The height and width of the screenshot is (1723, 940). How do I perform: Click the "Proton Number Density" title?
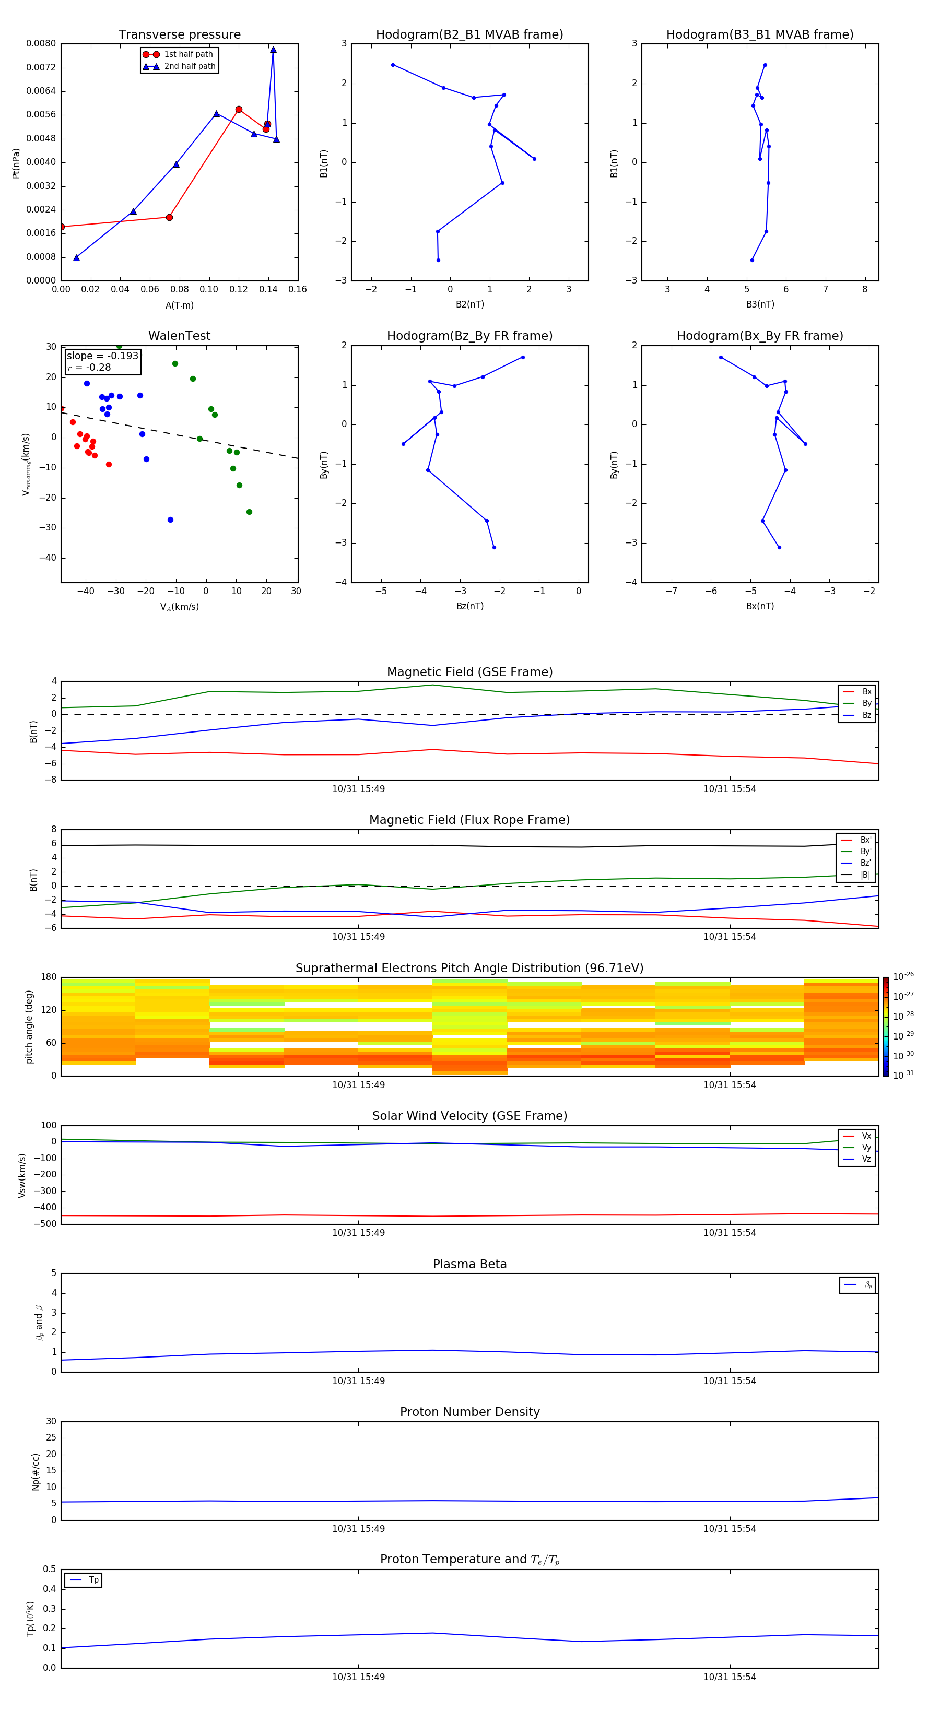click(x=469, y=1412)
